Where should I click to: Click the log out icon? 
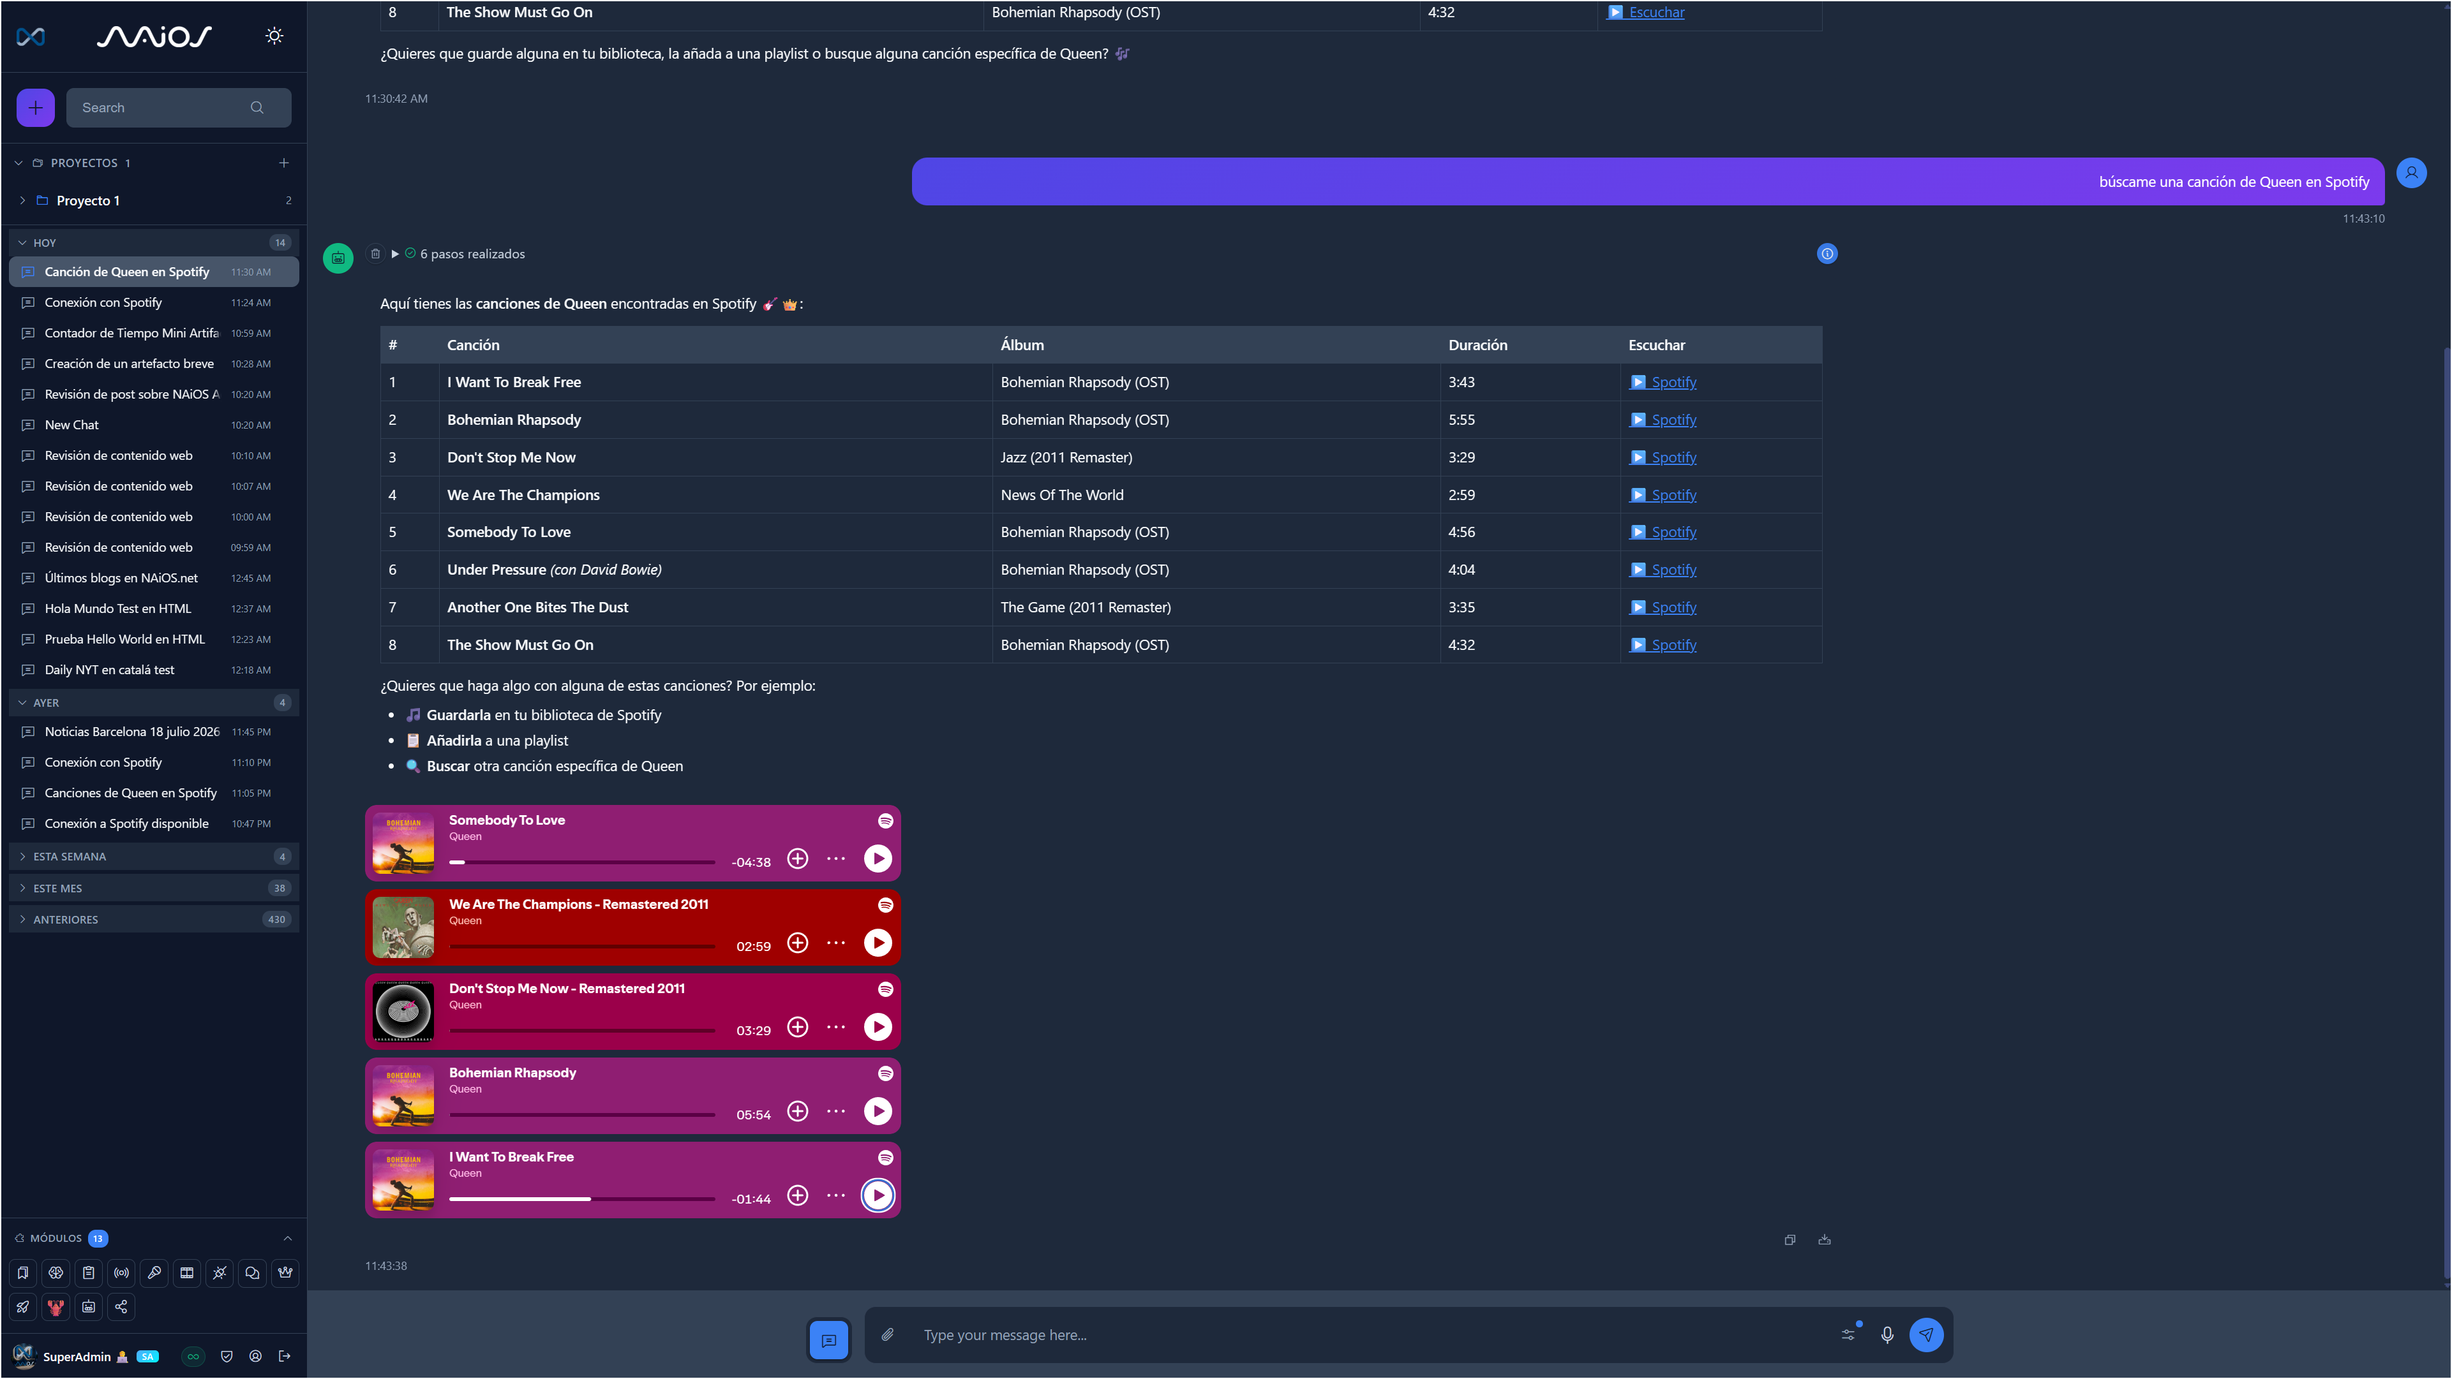(x=285, y=1356)
